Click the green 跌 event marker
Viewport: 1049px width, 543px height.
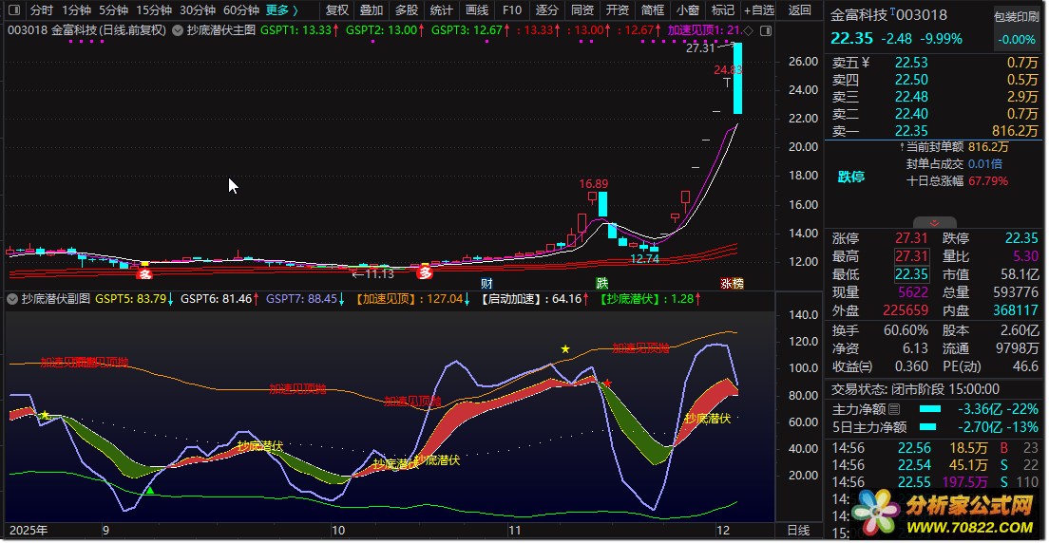(602, 283)
